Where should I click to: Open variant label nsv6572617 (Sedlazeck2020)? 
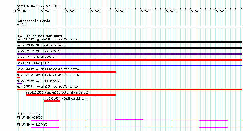click(39, 51)
